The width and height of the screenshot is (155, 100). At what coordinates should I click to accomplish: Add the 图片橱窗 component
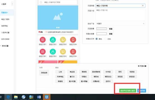84,81
